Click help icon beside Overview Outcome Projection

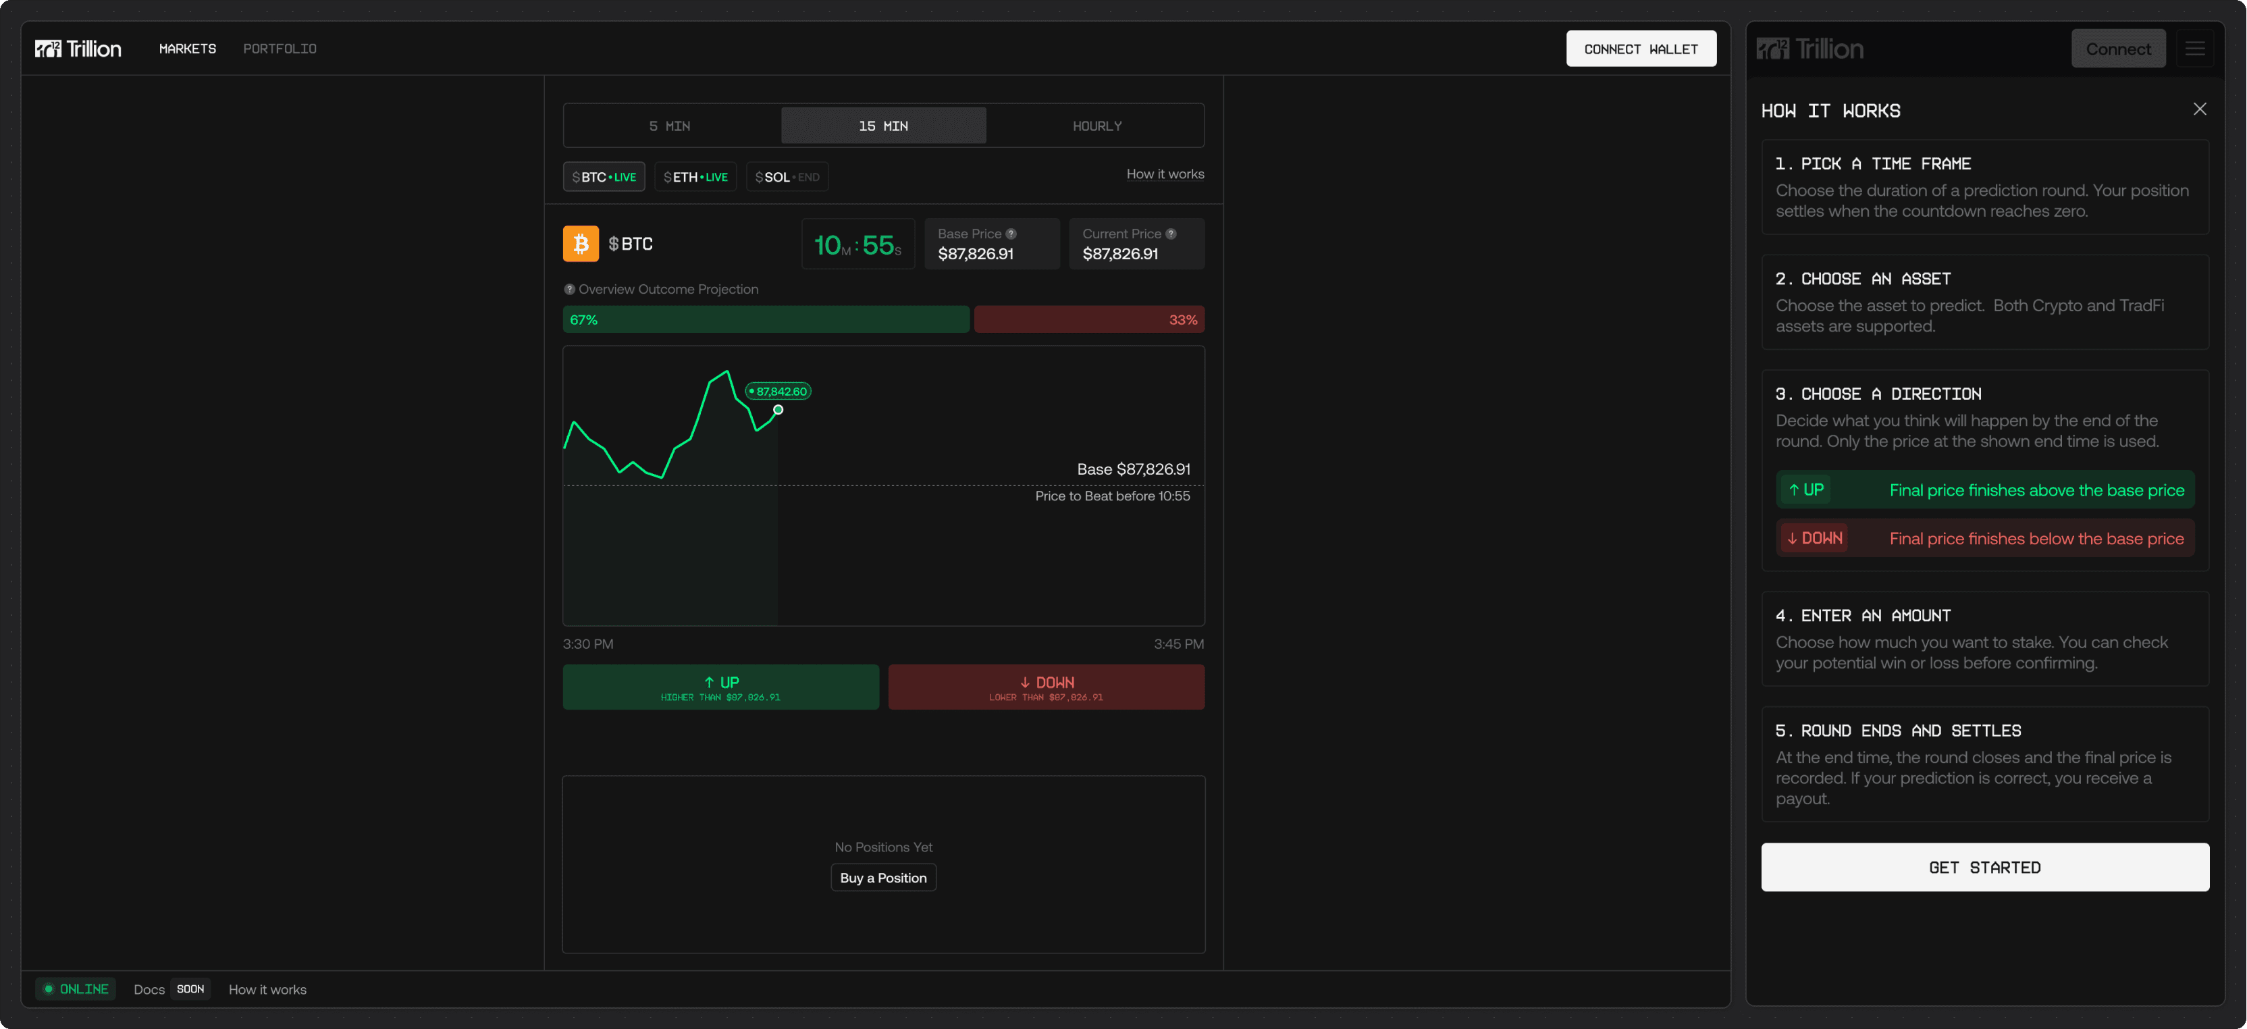(570, 290)
